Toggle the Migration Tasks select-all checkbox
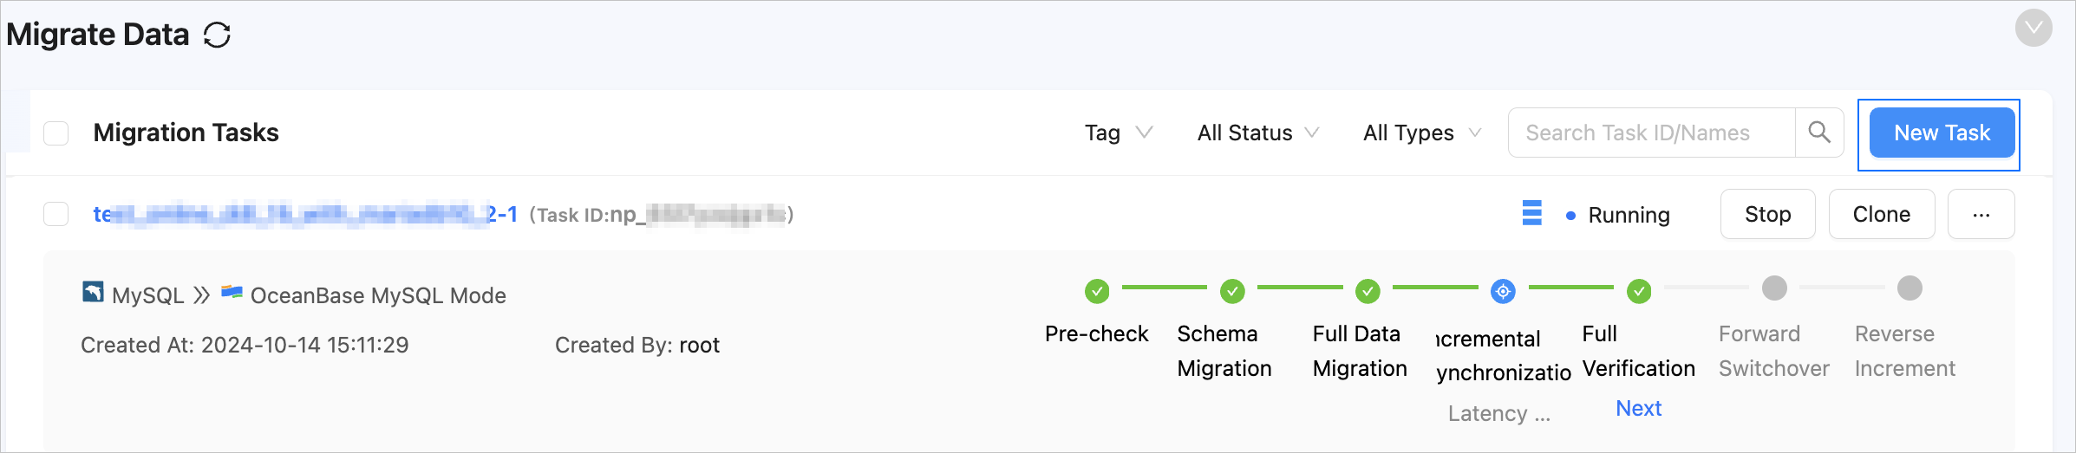Image resolution: width=2076 pixels, height=453 pixels. (56, 133)
